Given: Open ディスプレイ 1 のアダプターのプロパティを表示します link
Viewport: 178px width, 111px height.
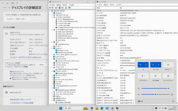Looking at the screenshot, I should coord(26,57).
